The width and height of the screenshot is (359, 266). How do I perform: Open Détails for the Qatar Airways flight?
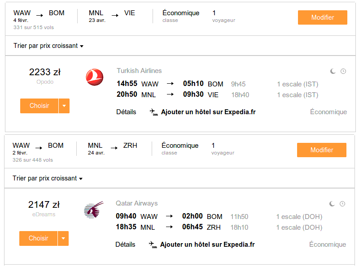[125, 245]
